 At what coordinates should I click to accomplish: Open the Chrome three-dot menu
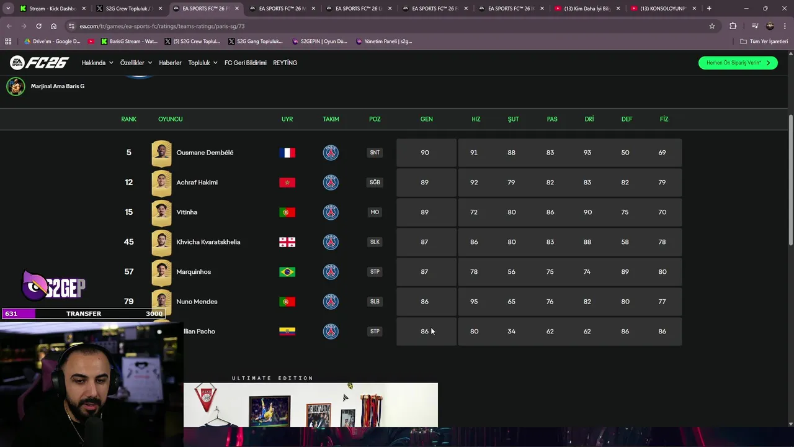coord(784,26)
